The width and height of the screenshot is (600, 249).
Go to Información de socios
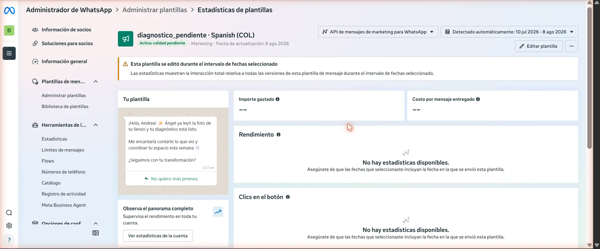point(66,30)
